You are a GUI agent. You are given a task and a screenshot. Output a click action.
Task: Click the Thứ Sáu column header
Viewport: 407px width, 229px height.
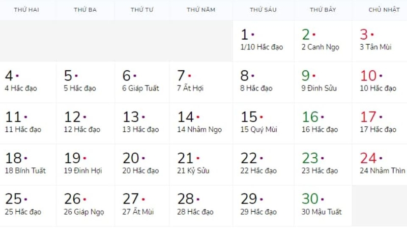[x=263, y=10]
